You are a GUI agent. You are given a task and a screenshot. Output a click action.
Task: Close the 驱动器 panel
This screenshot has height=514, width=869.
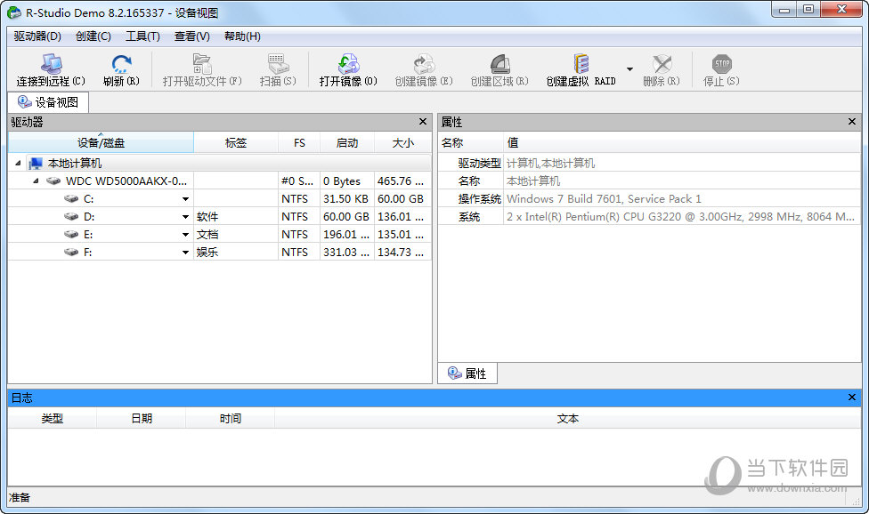point(423,121)
